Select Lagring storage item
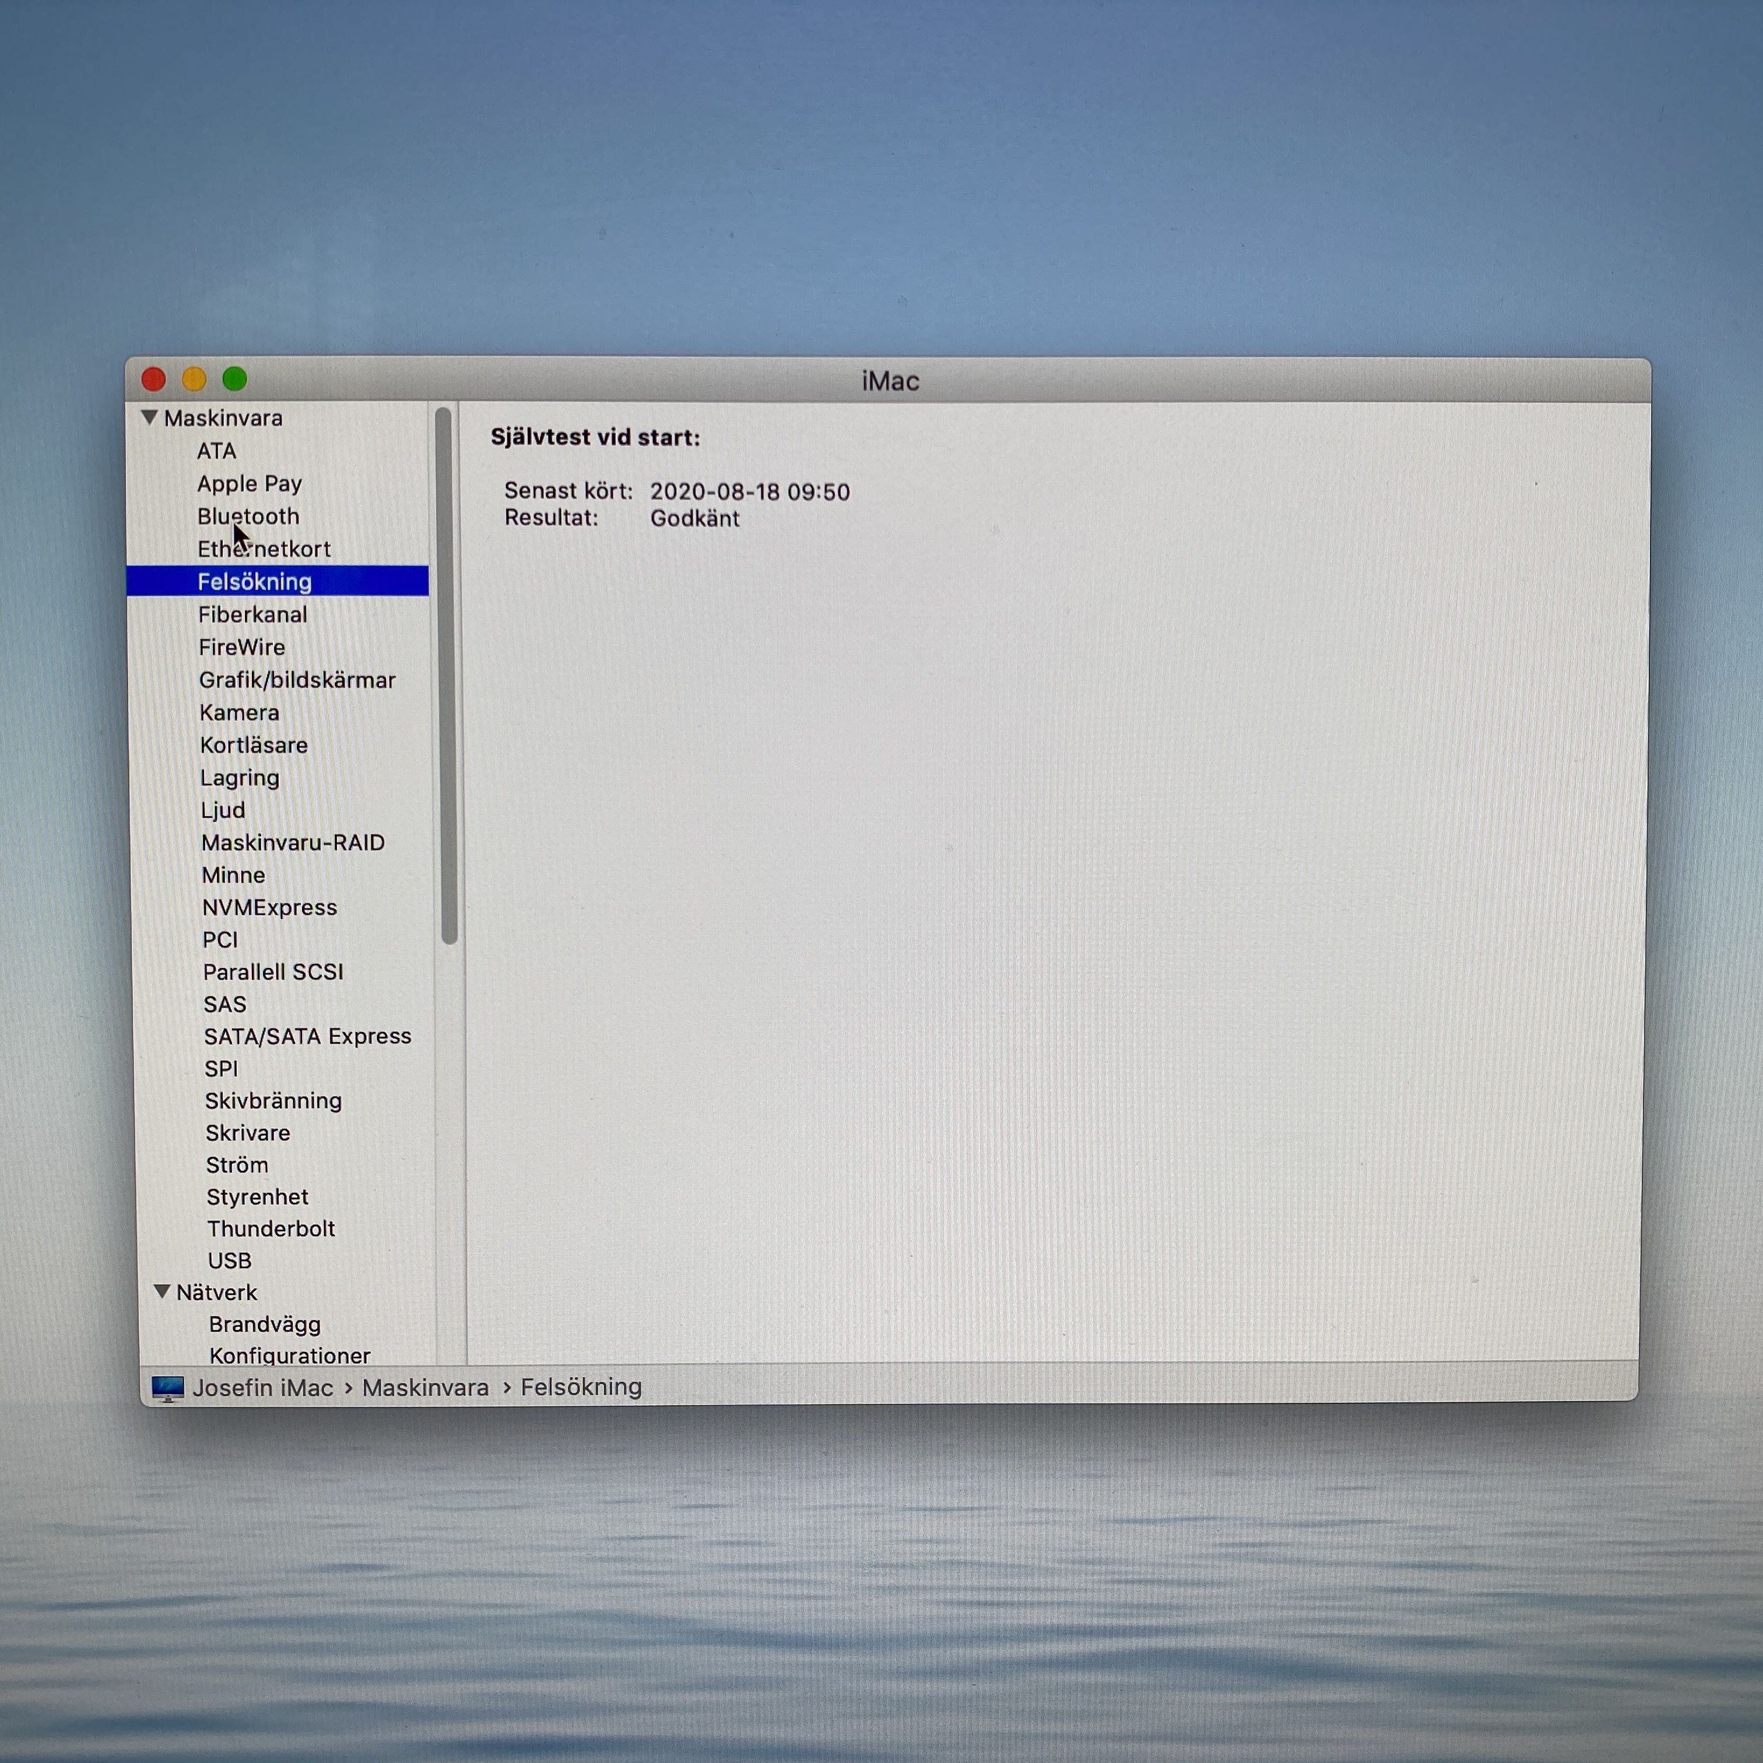1763x1763 pixels. pyautogui.click(x=240, y=778)
